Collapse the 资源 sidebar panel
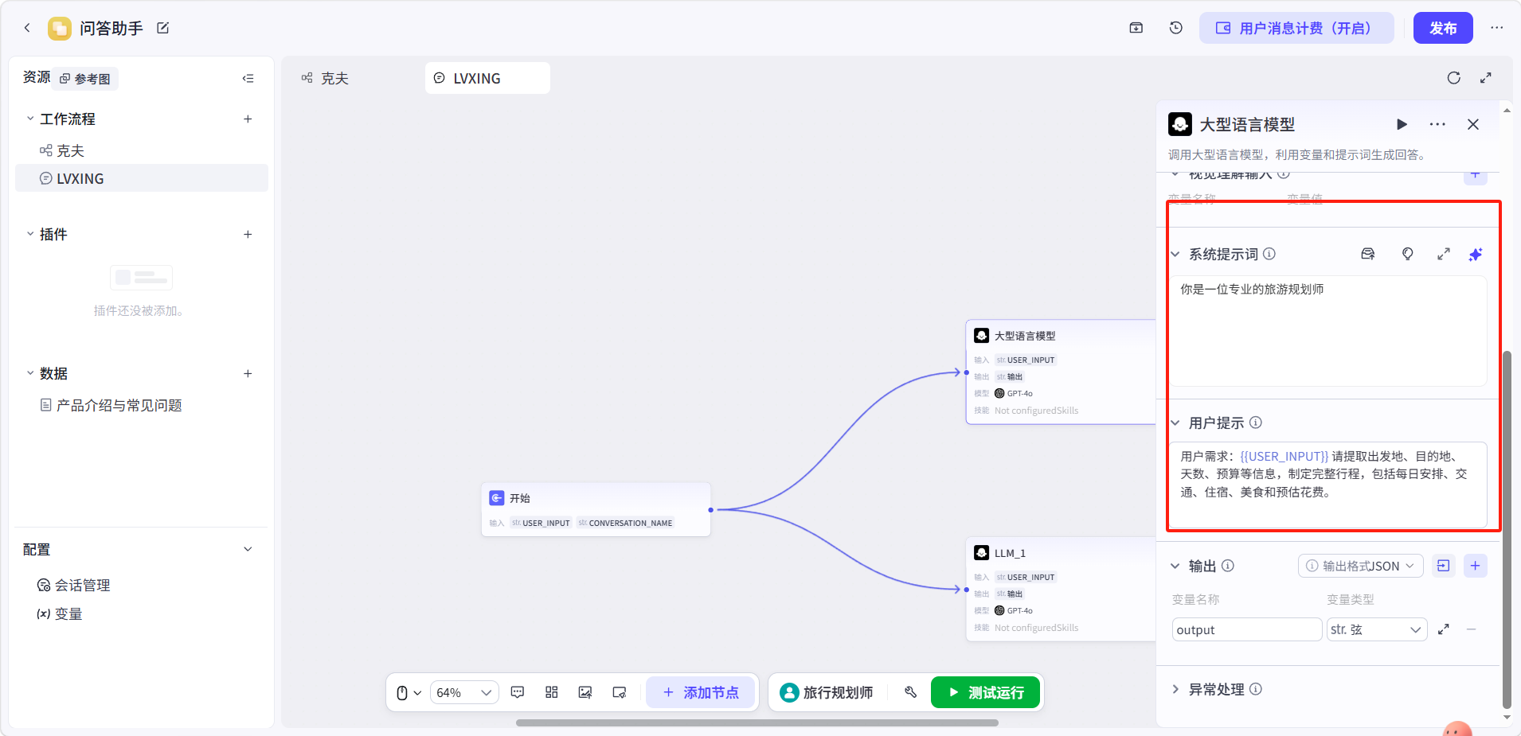Screen dimensions: 1521x736 [x=248, y=78]
